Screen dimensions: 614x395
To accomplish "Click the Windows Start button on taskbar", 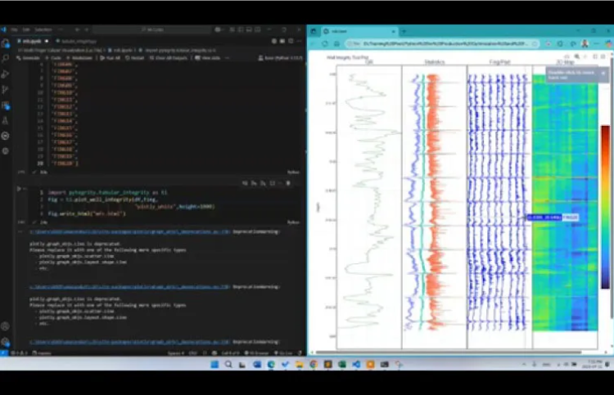I will 214,363.
